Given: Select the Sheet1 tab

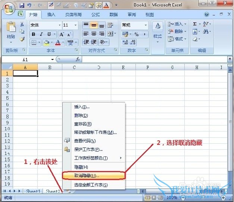Looking at the screenshot, I should [x=33, y=191].
